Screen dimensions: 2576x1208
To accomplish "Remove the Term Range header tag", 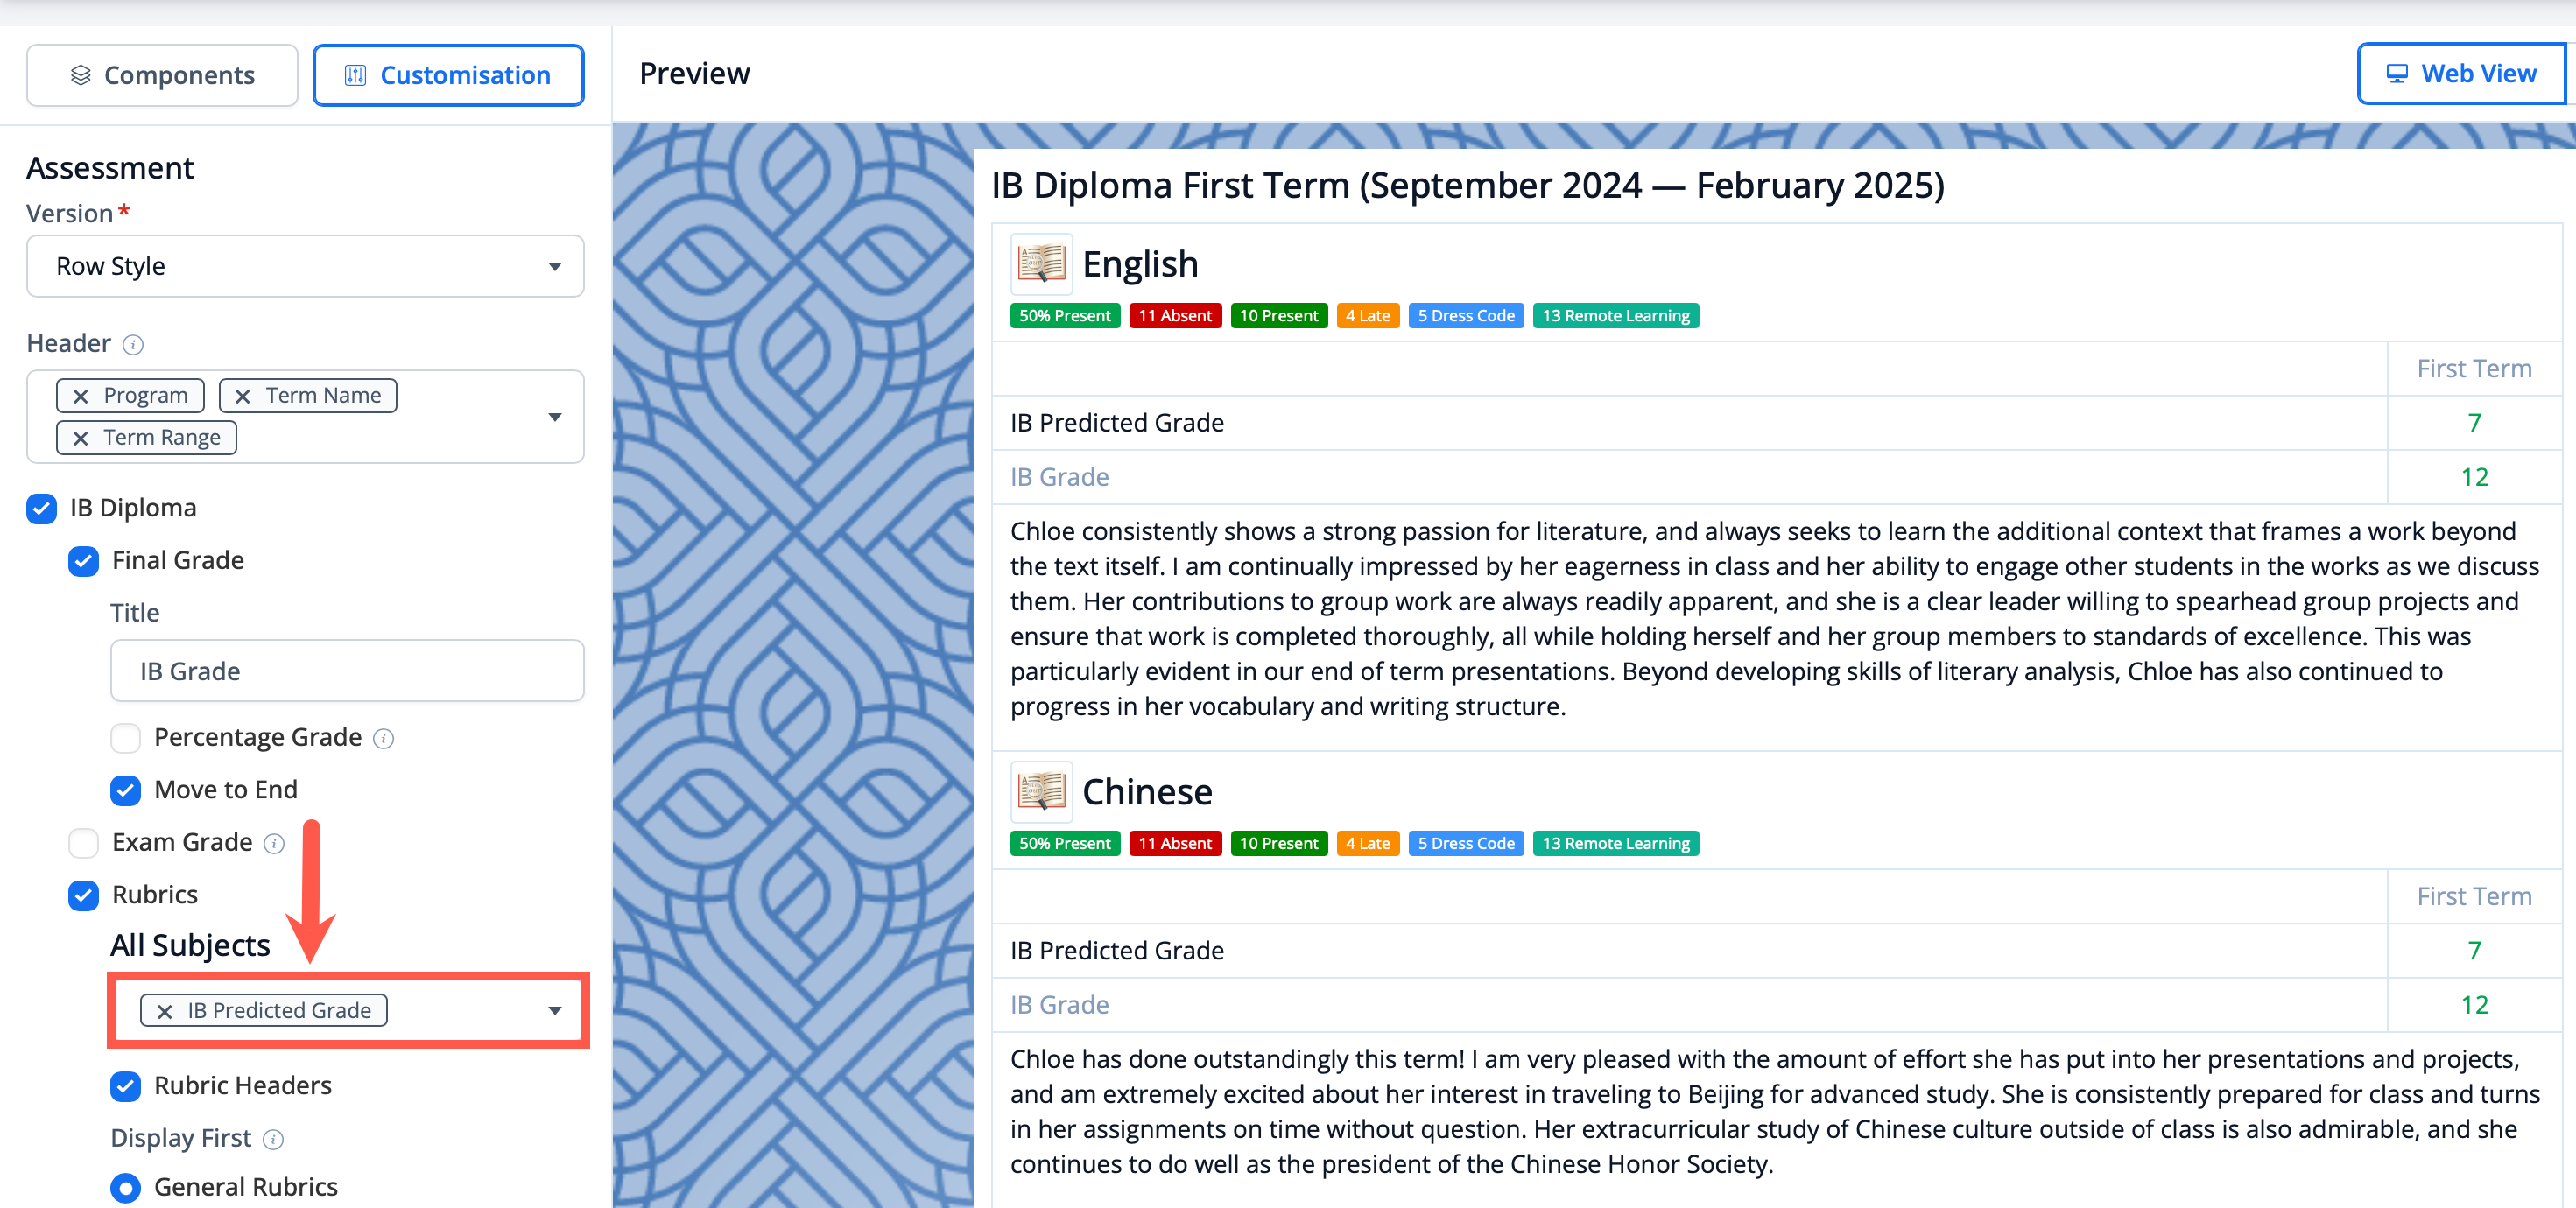I will [x=81, y=438].
